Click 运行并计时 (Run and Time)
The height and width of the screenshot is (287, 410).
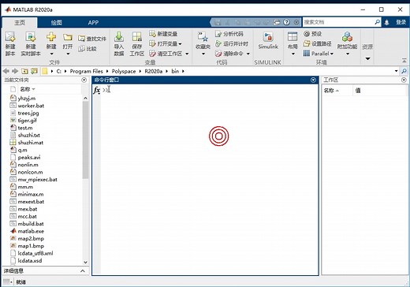pos(232,43)
